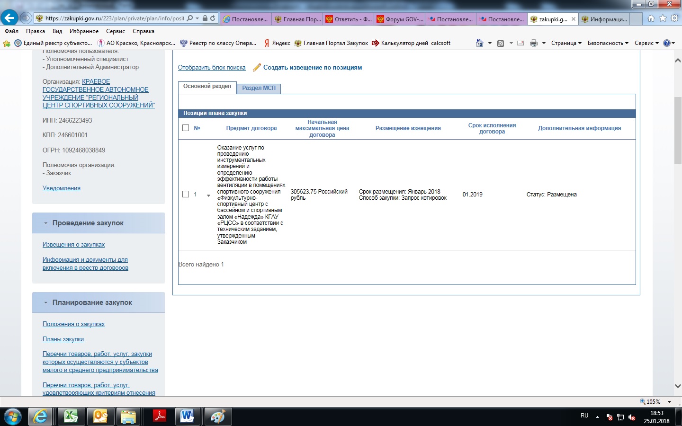Launch Excel from the taskbar

click(71, 417)
